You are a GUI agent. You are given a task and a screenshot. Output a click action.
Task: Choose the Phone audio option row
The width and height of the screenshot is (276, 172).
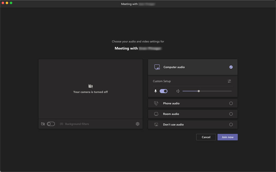[193, 103]
